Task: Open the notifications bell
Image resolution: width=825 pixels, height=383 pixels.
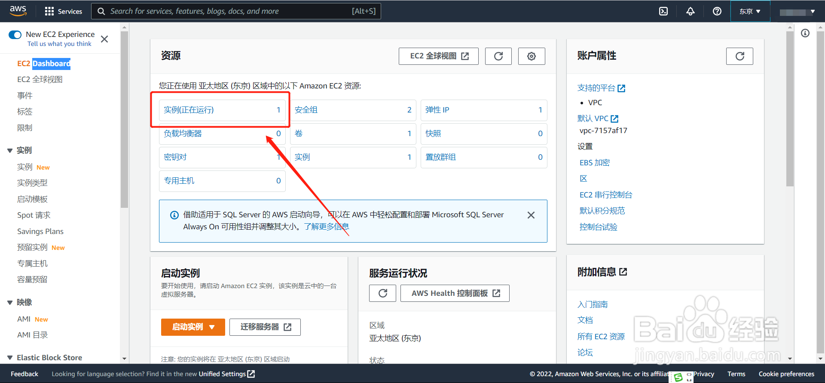Action: coord(690,11)
